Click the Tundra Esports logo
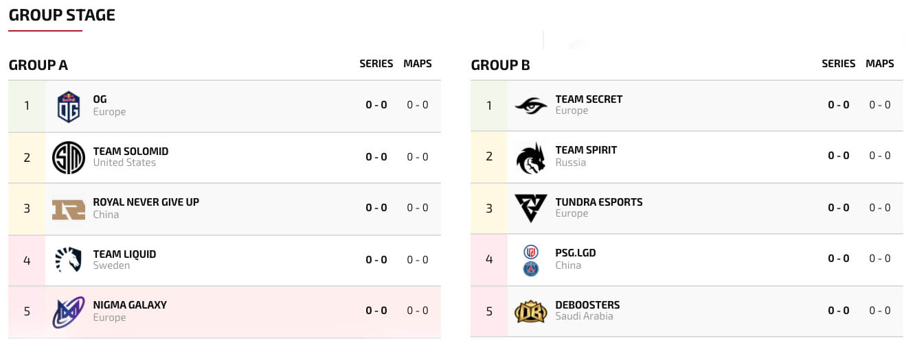This screenshot has width=915, height=347. [531, 208]
